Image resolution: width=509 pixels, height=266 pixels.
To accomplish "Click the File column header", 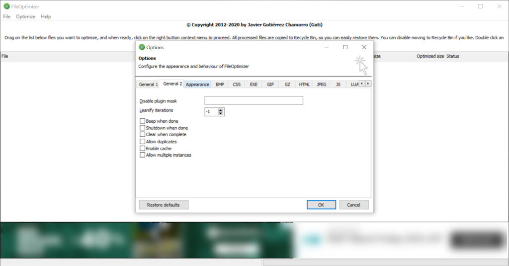I will [x=5, y=56].
